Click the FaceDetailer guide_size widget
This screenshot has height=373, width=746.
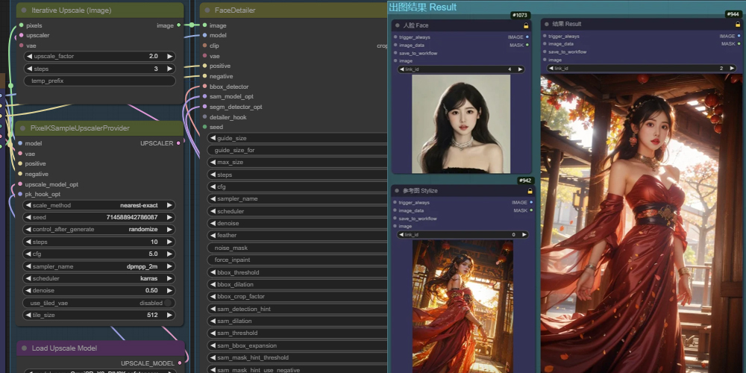point(298,138)
